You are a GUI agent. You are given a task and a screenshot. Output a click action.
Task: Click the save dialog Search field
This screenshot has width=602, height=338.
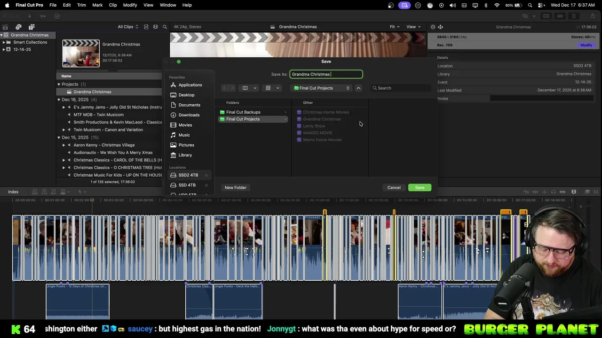[401, 88]
